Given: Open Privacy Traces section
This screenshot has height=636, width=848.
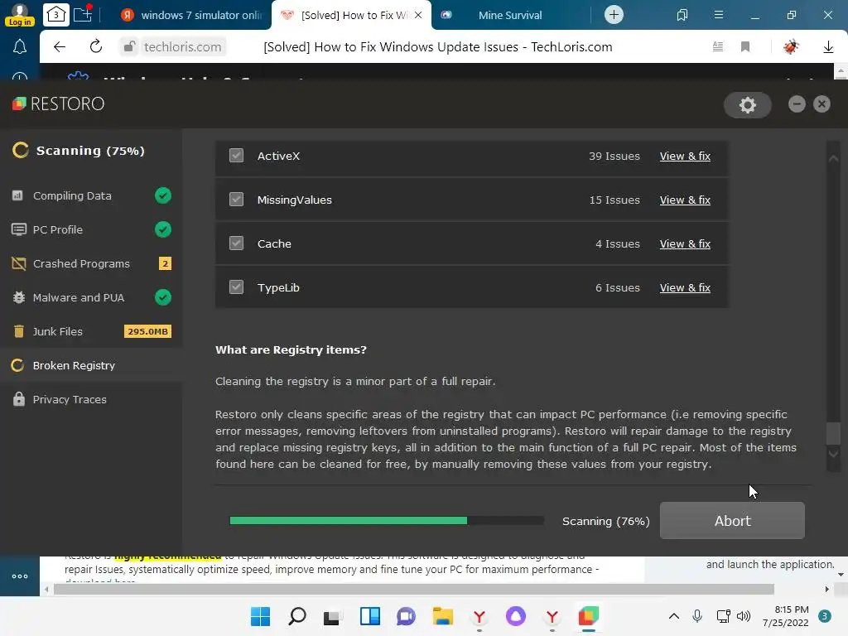Looking at the screenshot, I should tap(91, 400).
